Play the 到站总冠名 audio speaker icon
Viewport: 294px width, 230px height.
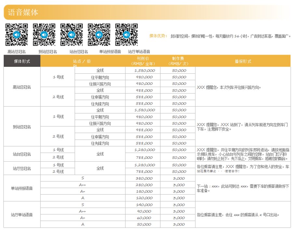[x=44, y=35]
